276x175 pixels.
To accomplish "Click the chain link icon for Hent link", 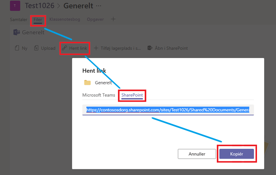I will [x=64, y=48].
